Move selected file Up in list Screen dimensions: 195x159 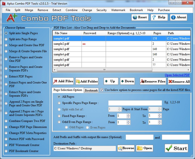111,81
